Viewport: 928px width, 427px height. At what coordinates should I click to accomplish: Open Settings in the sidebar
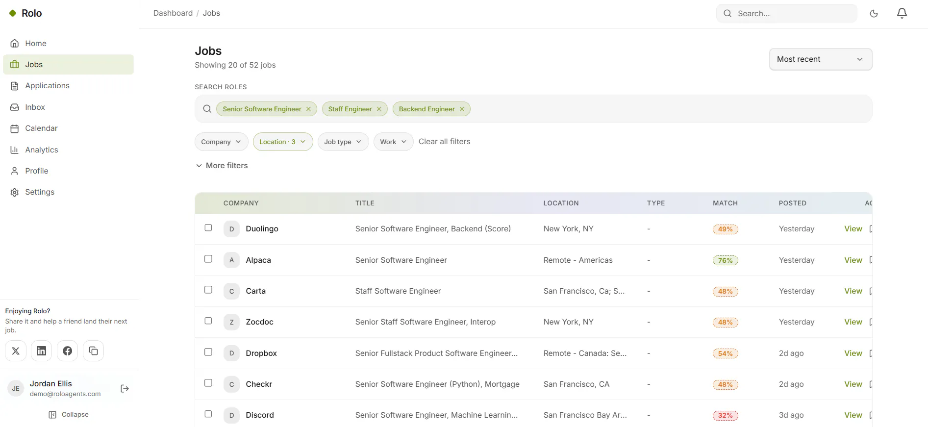point(68,192)
